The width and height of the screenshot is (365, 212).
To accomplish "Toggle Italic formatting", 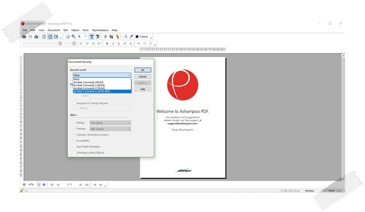I will 113,43.
